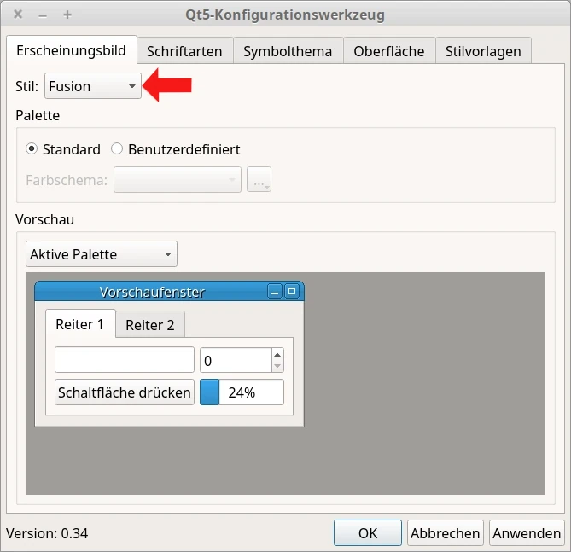Screen dimensions: 571x552
Task: Click the 24% progress bar
Action: point(242,392)
